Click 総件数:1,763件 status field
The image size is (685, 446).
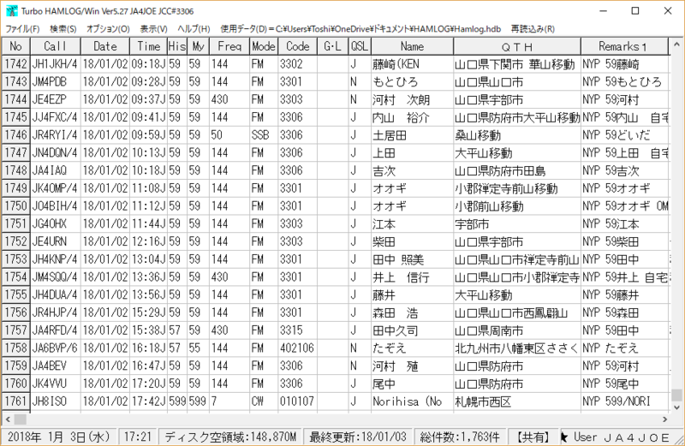point(460,437)
